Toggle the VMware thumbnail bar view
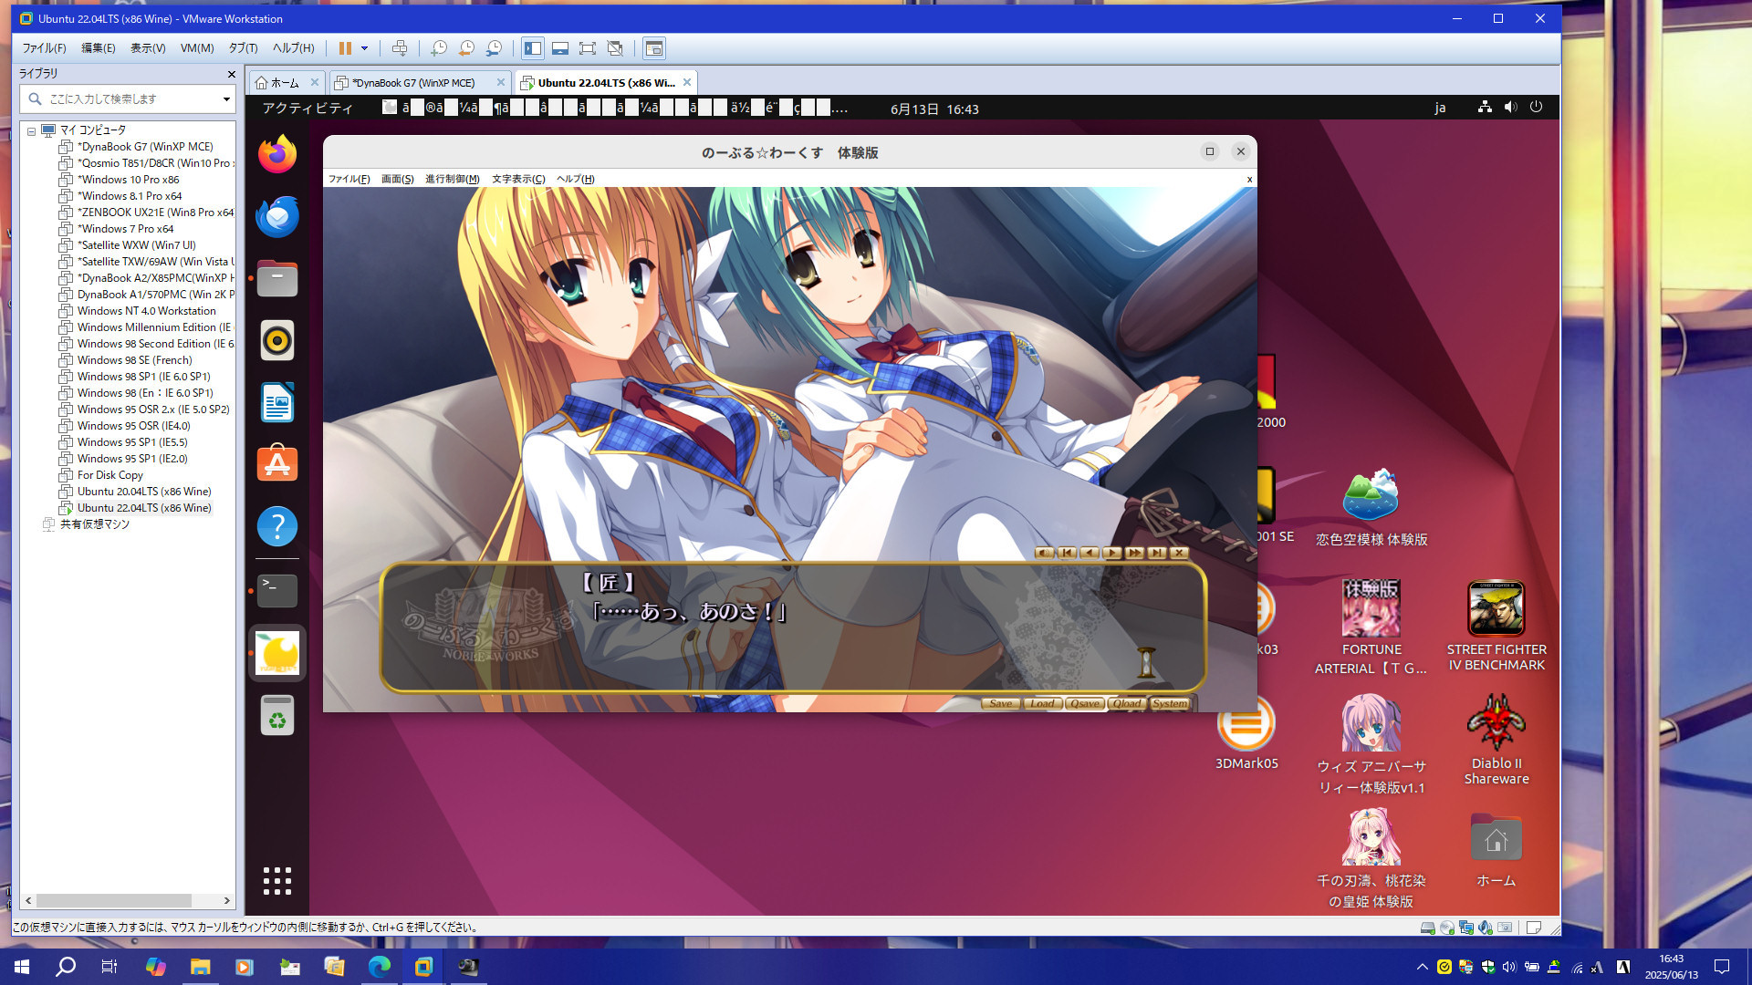 [x=560, y=48]
